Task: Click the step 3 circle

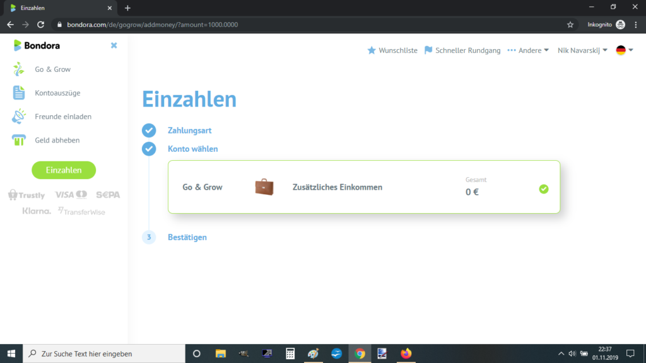Action: (149, 237)
